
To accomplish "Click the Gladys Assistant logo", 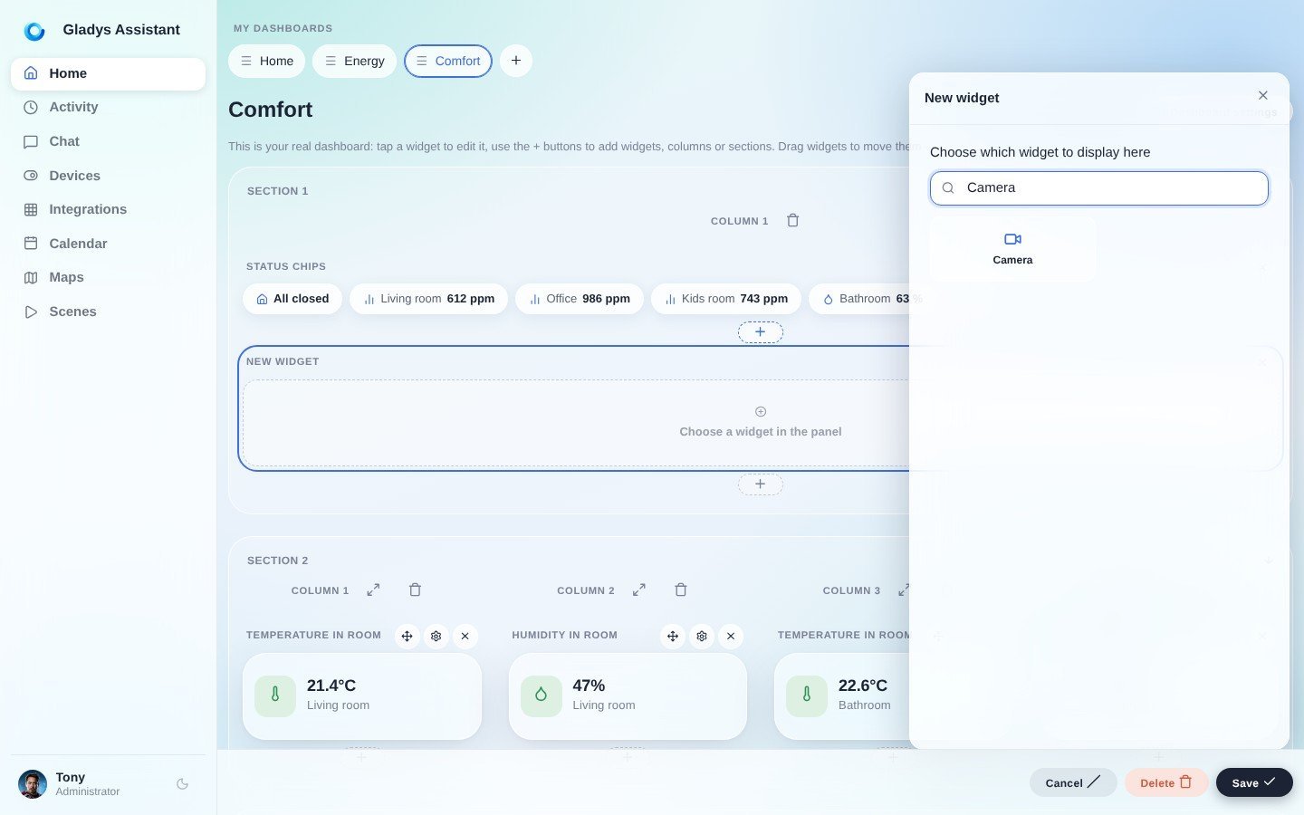I will pos(34,31).
